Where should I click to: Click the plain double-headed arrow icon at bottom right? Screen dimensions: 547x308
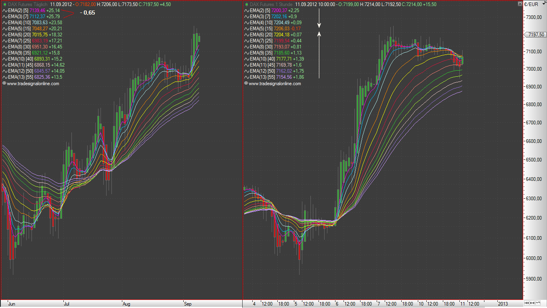click(x=532, y=303)
